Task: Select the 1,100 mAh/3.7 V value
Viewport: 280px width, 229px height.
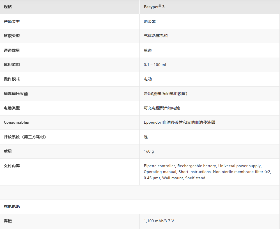Action: tap(159, 221)
